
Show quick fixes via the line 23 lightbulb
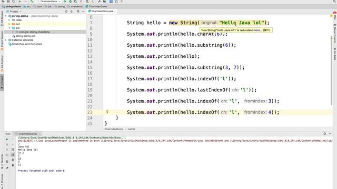tap(107, 112)
